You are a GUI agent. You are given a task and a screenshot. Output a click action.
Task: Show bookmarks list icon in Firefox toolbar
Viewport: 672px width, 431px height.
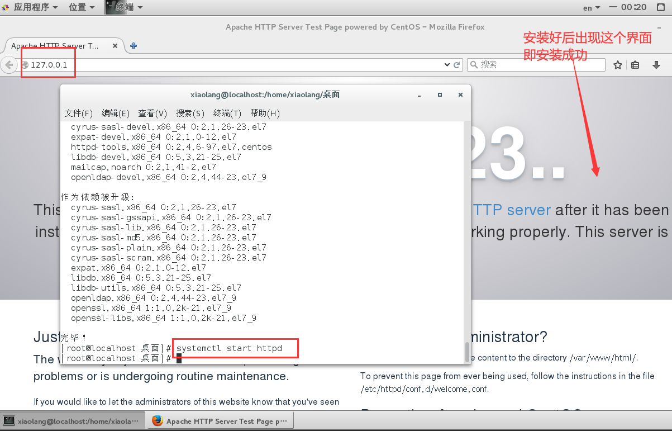pos(635,65)
